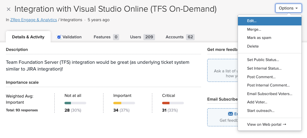Click the '34 (37%)' value
The height and width of the screenshot is (138, 307).
pos(121,110)
